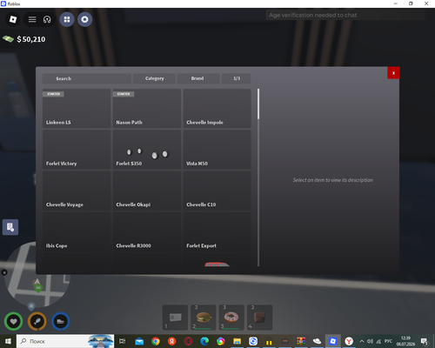Close the vehicle list with red X
The image size is (435, 348).
[x=393, y=73]
